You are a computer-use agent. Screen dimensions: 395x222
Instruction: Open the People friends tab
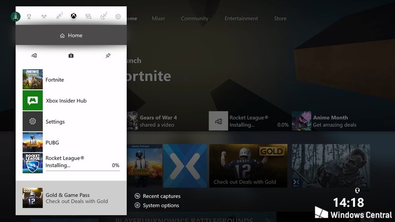(x=59, y=16)
